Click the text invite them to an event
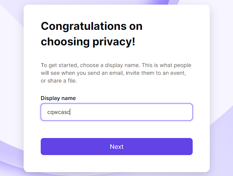The height and width of the screenshot is (176, 233). point(155,73)
